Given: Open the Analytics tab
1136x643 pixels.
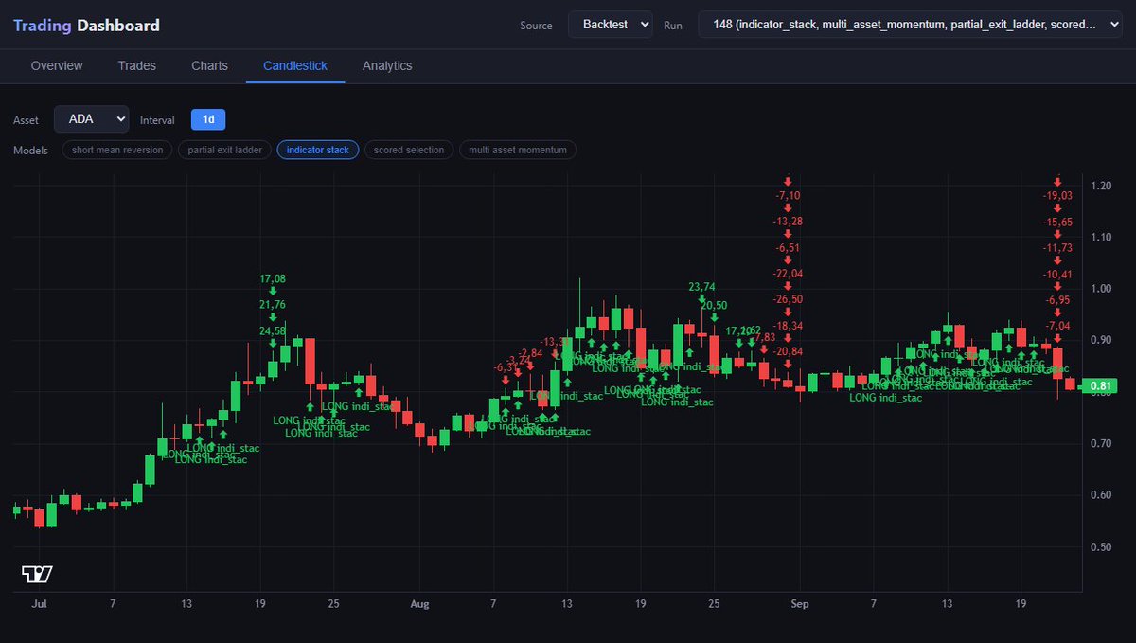Looking at the screenshot, I should click(x=387, y=65).
